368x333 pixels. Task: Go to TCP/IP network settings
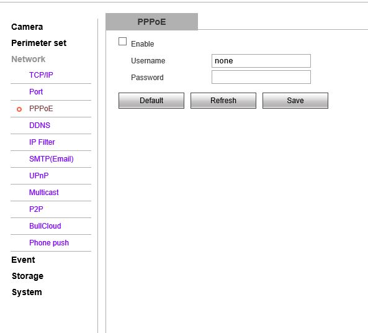point(41,75)
